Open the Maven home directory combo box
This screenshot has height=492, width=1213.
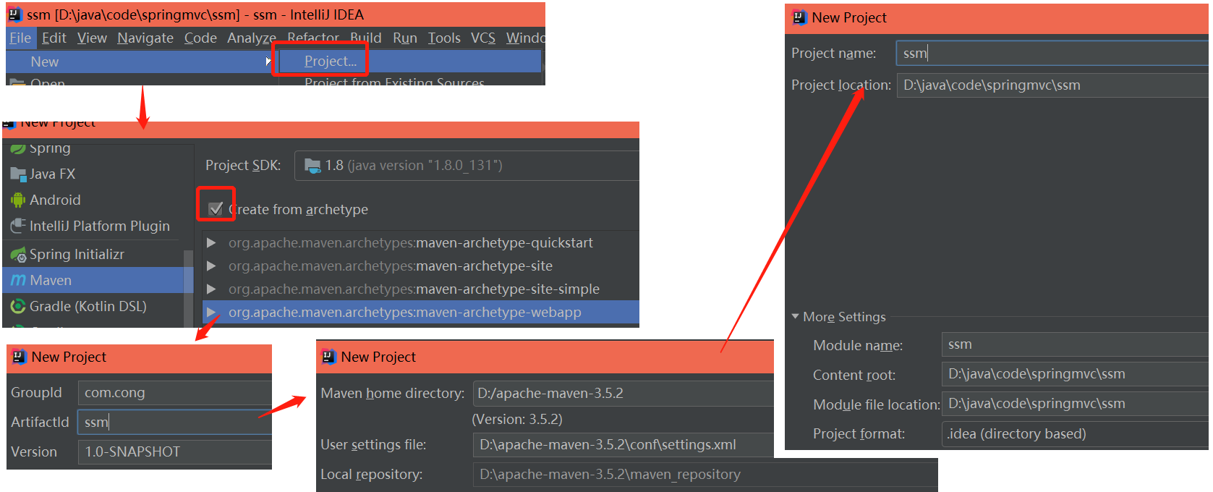623,393
